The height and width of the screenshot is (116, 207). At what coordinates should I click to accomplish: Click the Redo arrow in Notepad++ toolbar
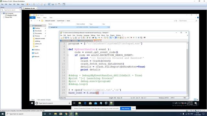[x=90, y=38]
